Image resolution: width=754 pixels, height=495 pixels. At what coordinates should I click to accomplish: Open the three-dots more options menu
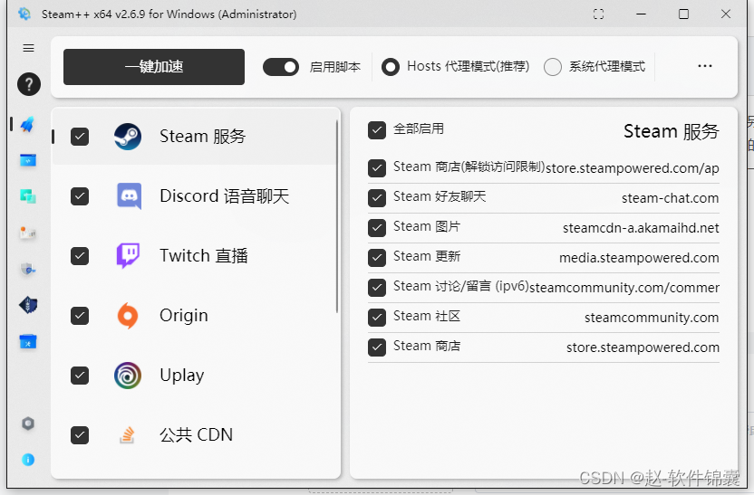[705, 66]
